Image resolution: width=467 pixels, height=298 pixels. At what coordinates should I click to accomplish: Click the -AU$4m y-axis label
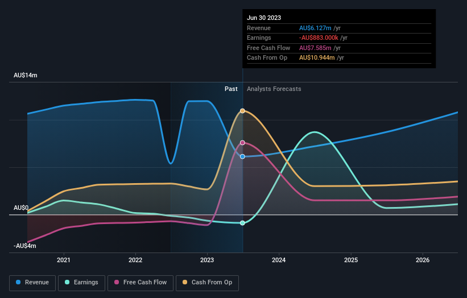click(x=24, y=246)
